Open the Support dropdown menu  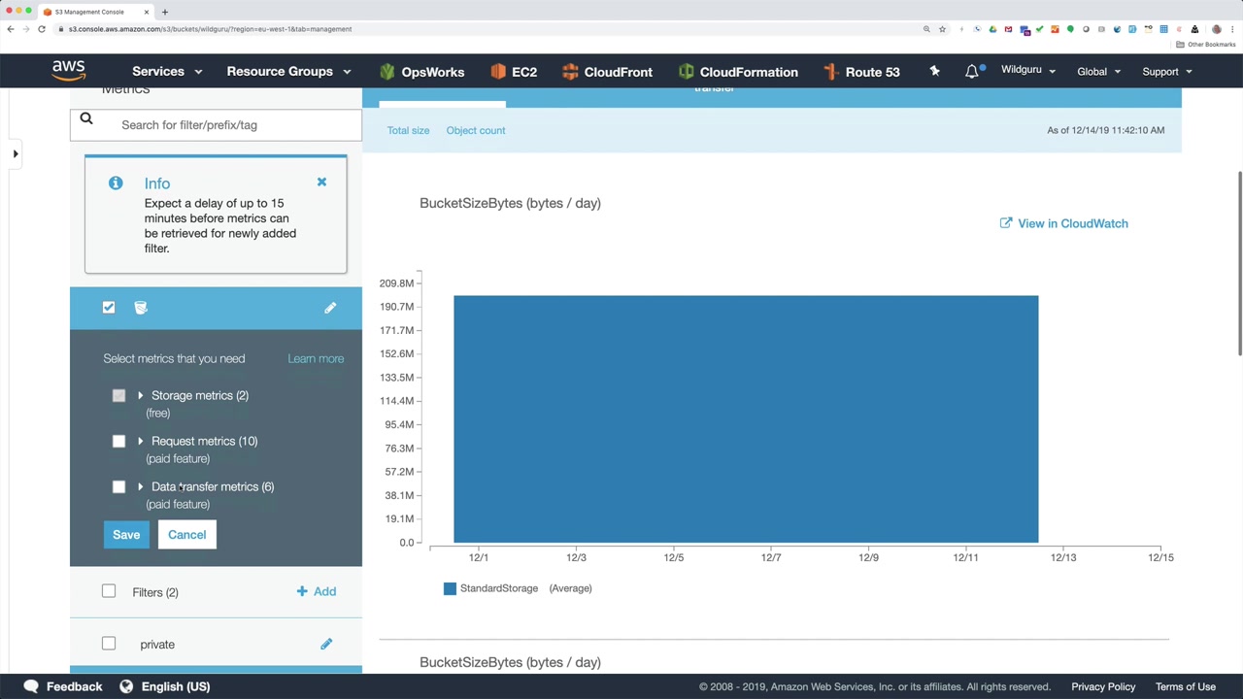pyautogui.click(x=1167, y=71)
